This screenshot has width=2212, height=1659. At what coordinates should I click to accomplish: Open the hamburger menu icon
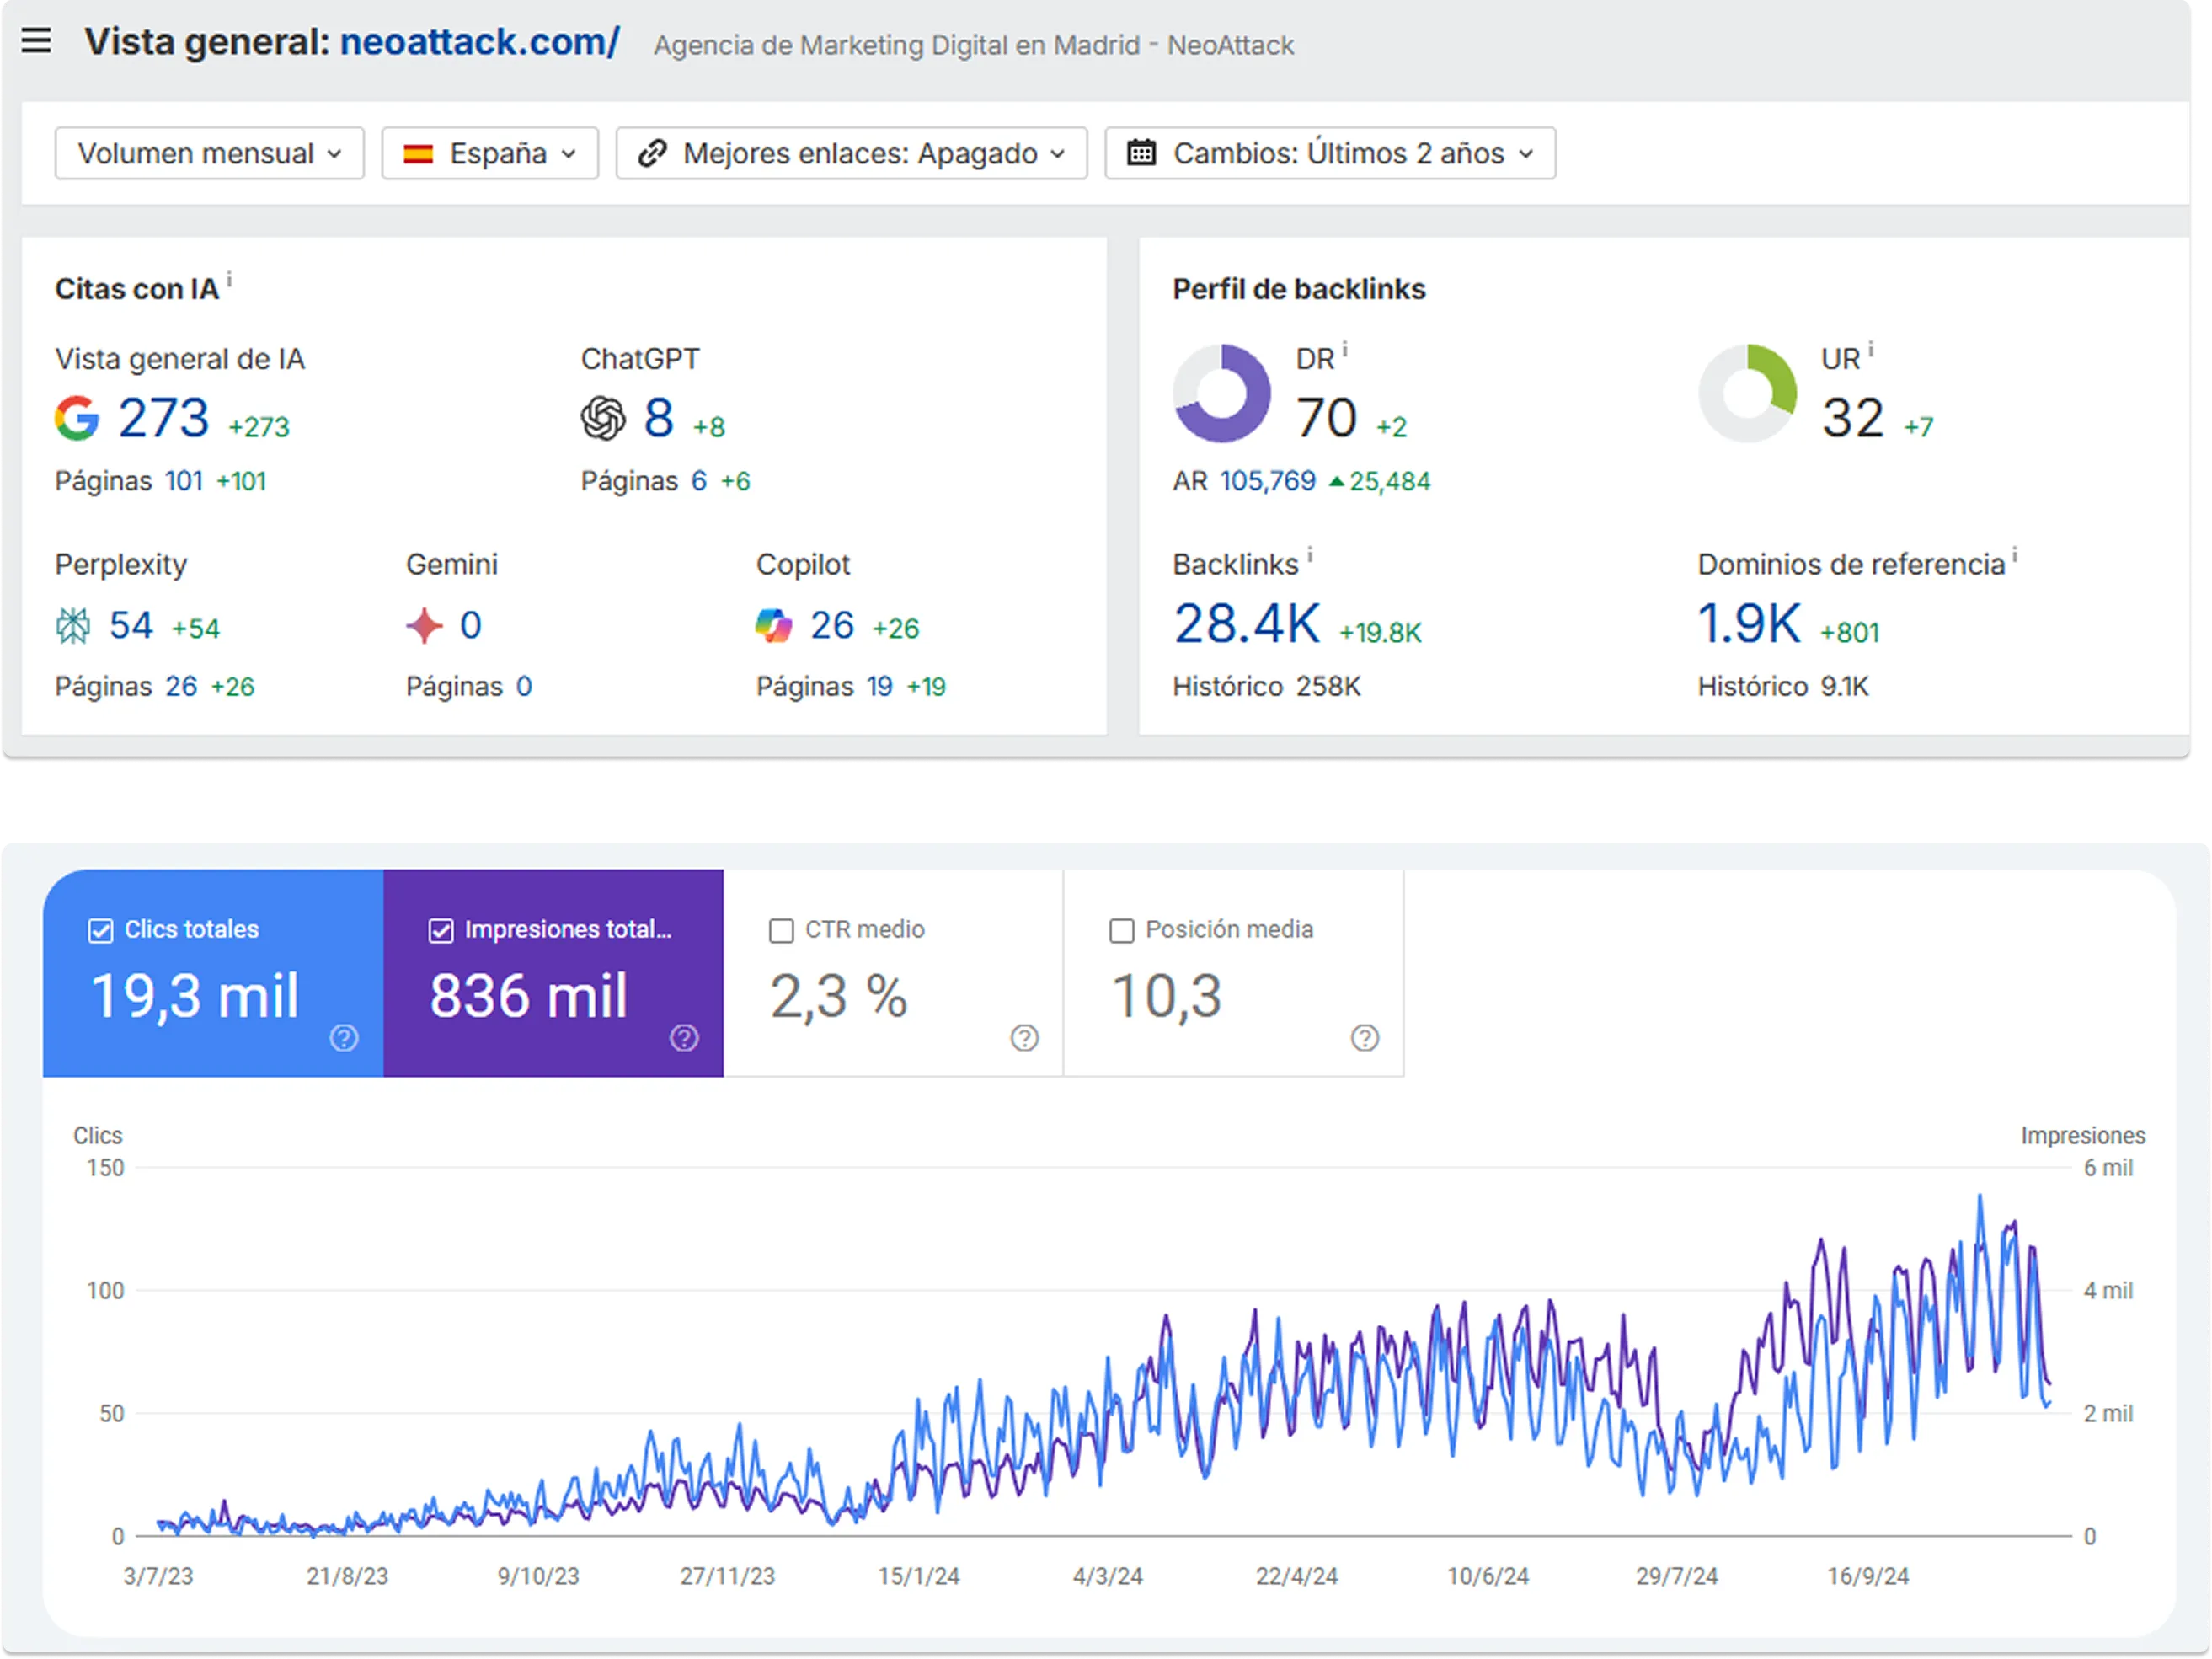(x=36, y=41)
